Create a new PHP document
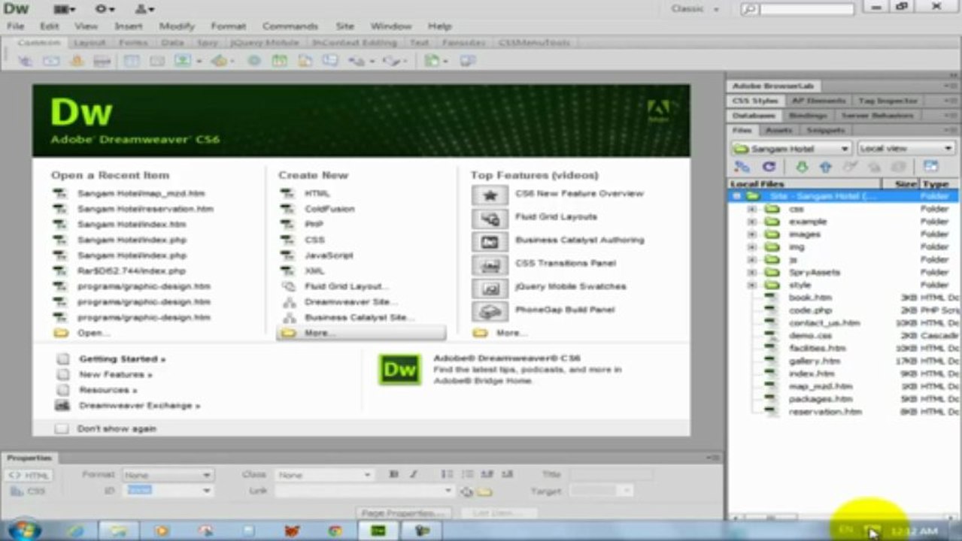The width and height of the screenshot is (962, 541). [314, 225]
